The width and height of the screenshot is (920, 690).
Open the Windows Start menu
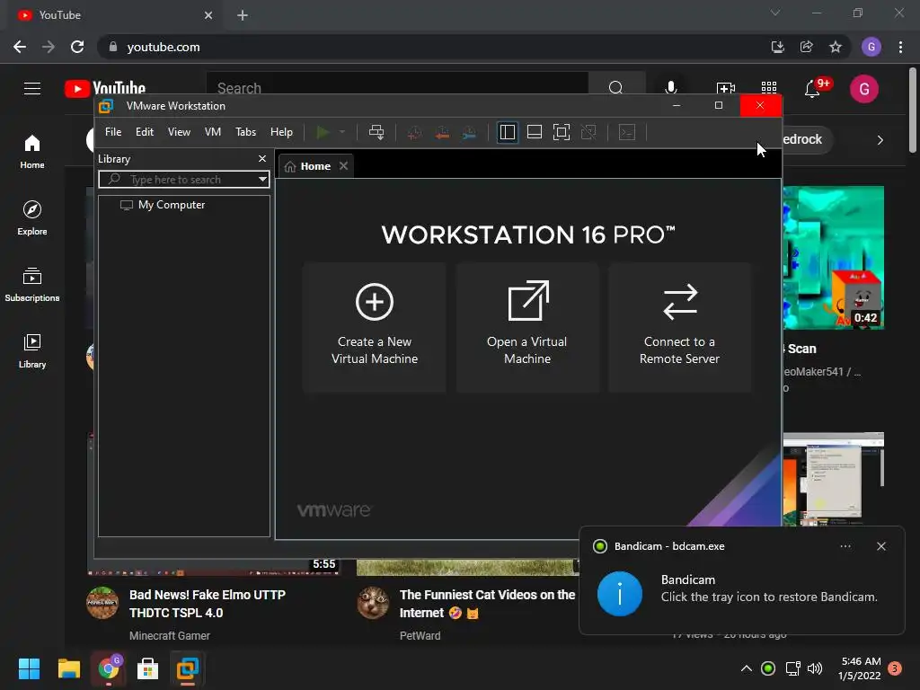(29, 668)
